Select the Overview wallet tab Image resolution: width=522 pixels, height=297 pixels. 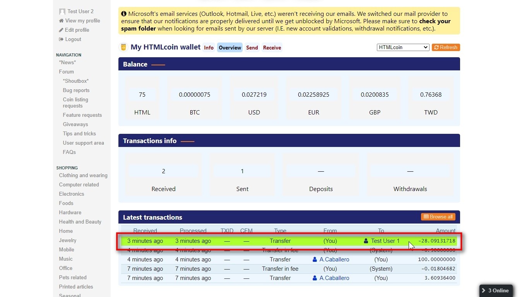230,48
